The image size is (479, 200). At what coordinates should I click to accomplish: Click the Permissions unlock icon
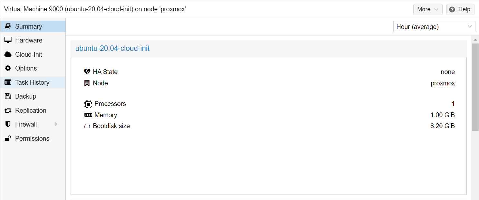pyautogui.click(x=8, y=138)
